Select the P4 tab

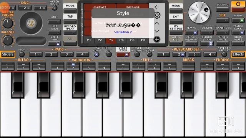tap(121, 40)
